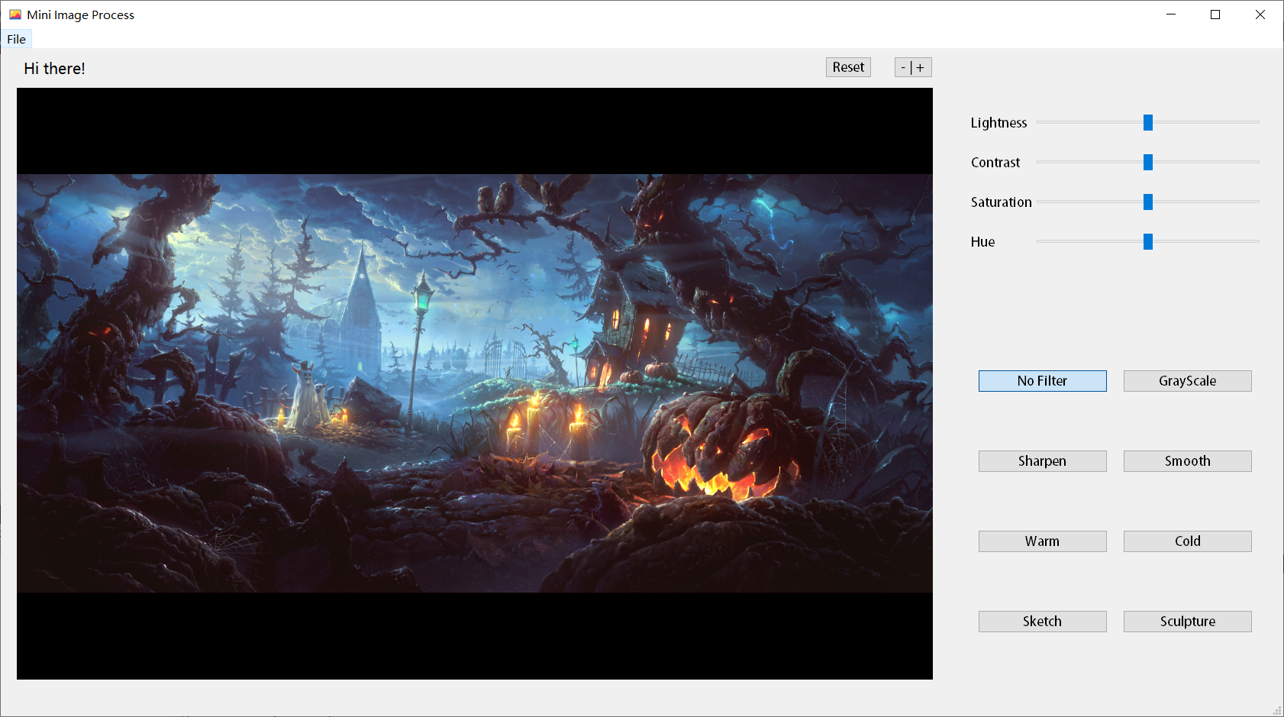This screenshot has width=1284, height=717.
Task: Click the Contrast label
Action: point(995,163)
